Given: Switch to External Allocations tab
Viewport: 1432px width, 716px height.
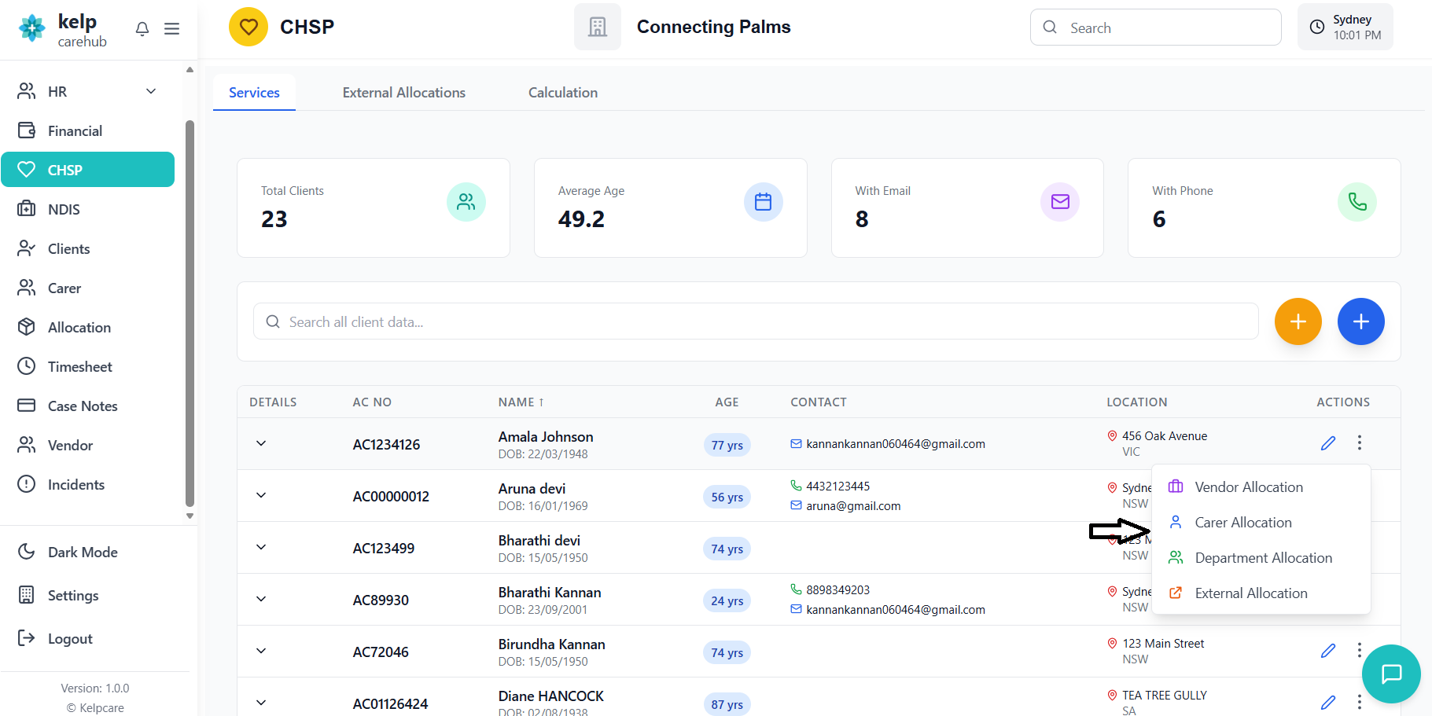Looking at the screenshot, I should pyautogui.click(x=403, y=93).
